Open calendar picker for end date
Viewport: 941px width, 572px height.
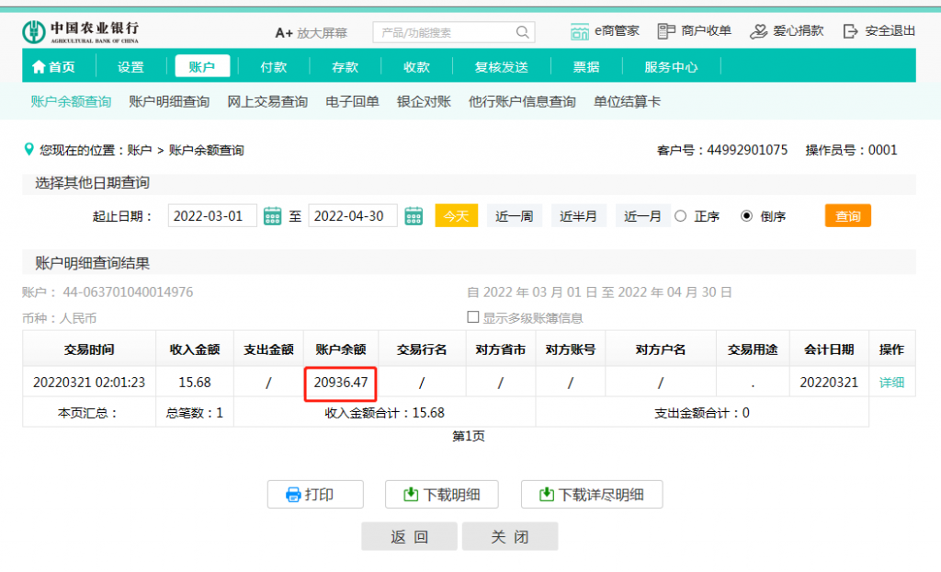414,216
